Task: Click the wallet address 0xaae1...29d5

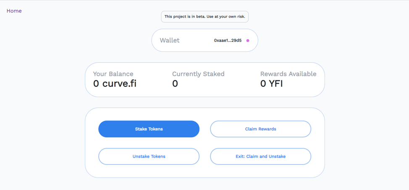Action: (x=228, y=41)
